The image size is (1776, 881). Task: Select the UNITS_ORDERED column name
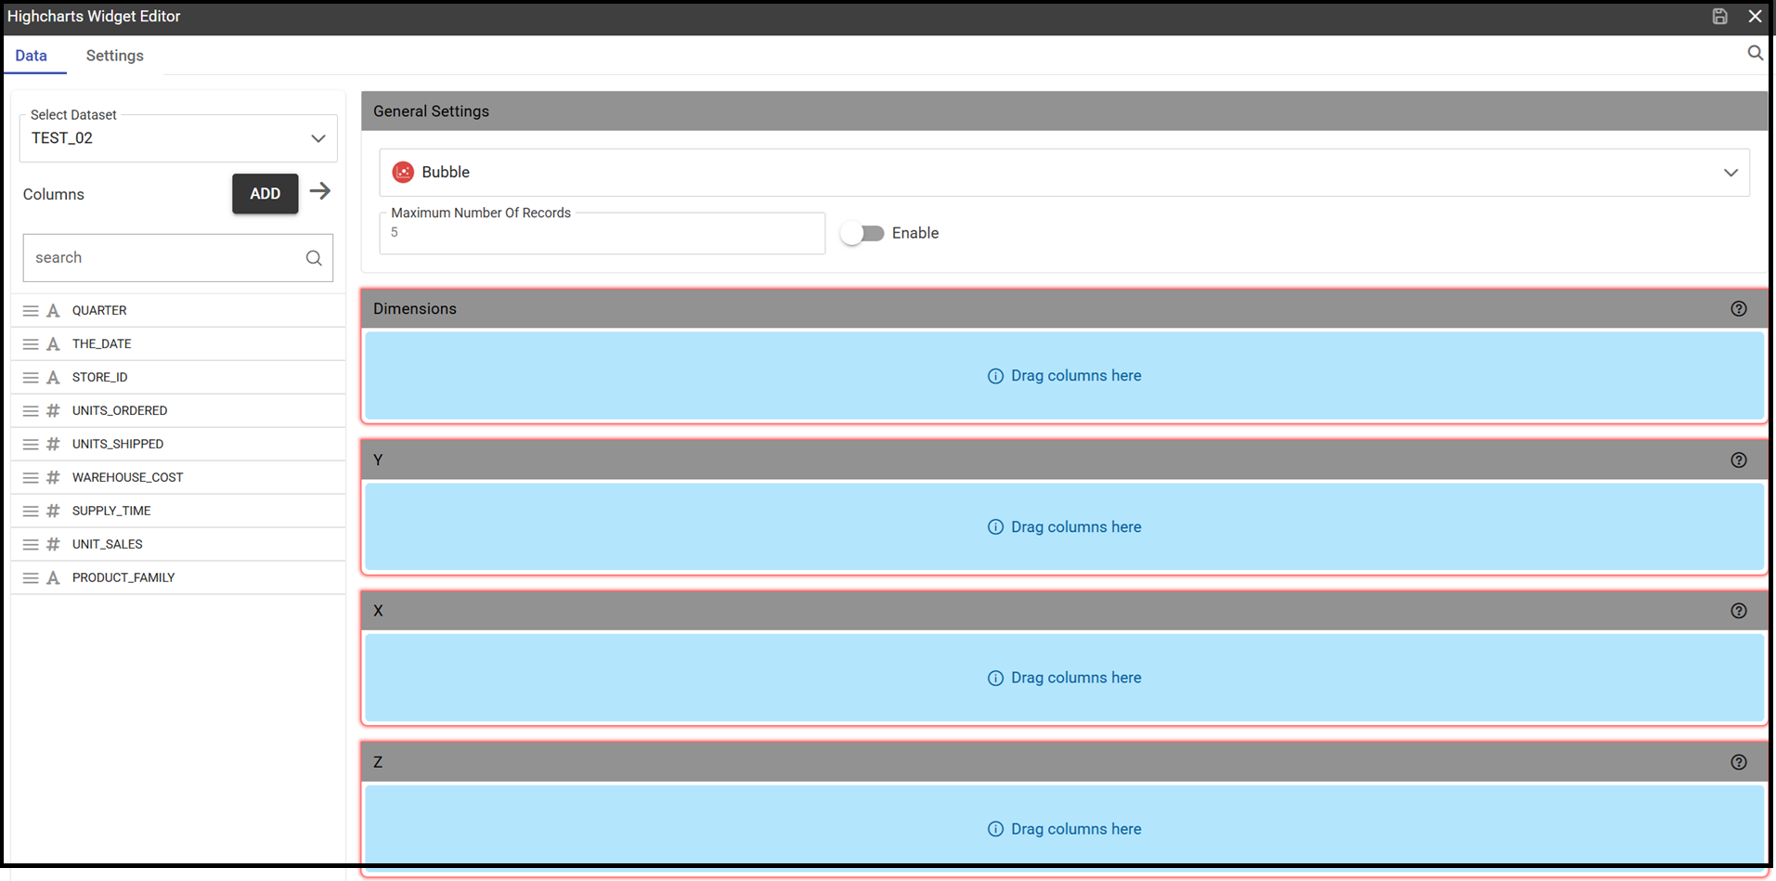(x=120, y=411)
